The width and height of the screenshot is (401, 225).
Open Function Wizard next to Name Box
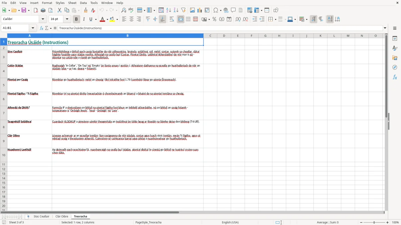[x=42, y=28]
